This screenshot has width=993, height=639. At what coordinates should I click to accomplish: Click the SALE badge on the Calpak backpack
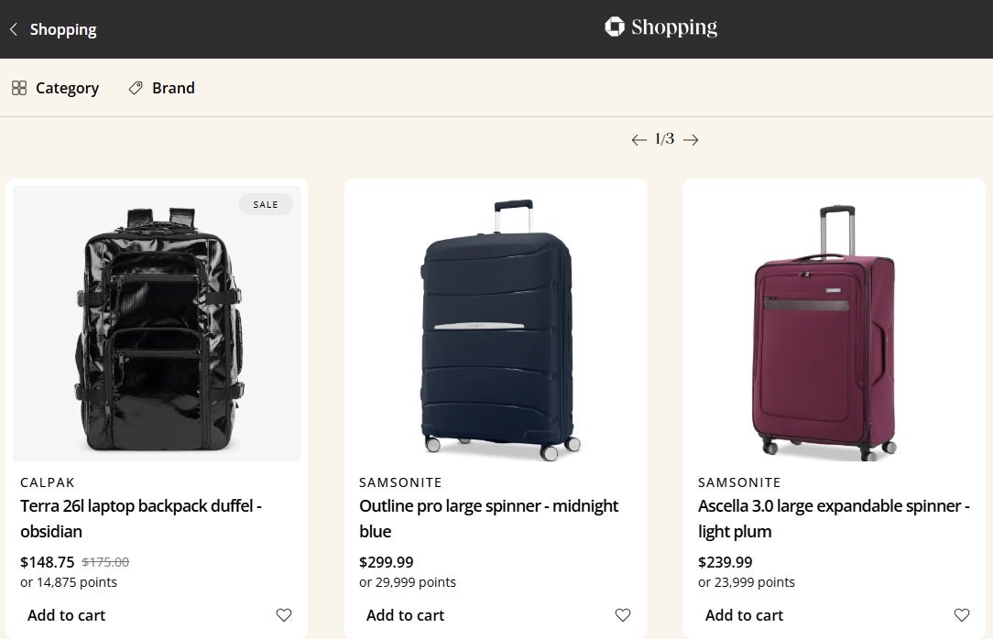point(266,204)
